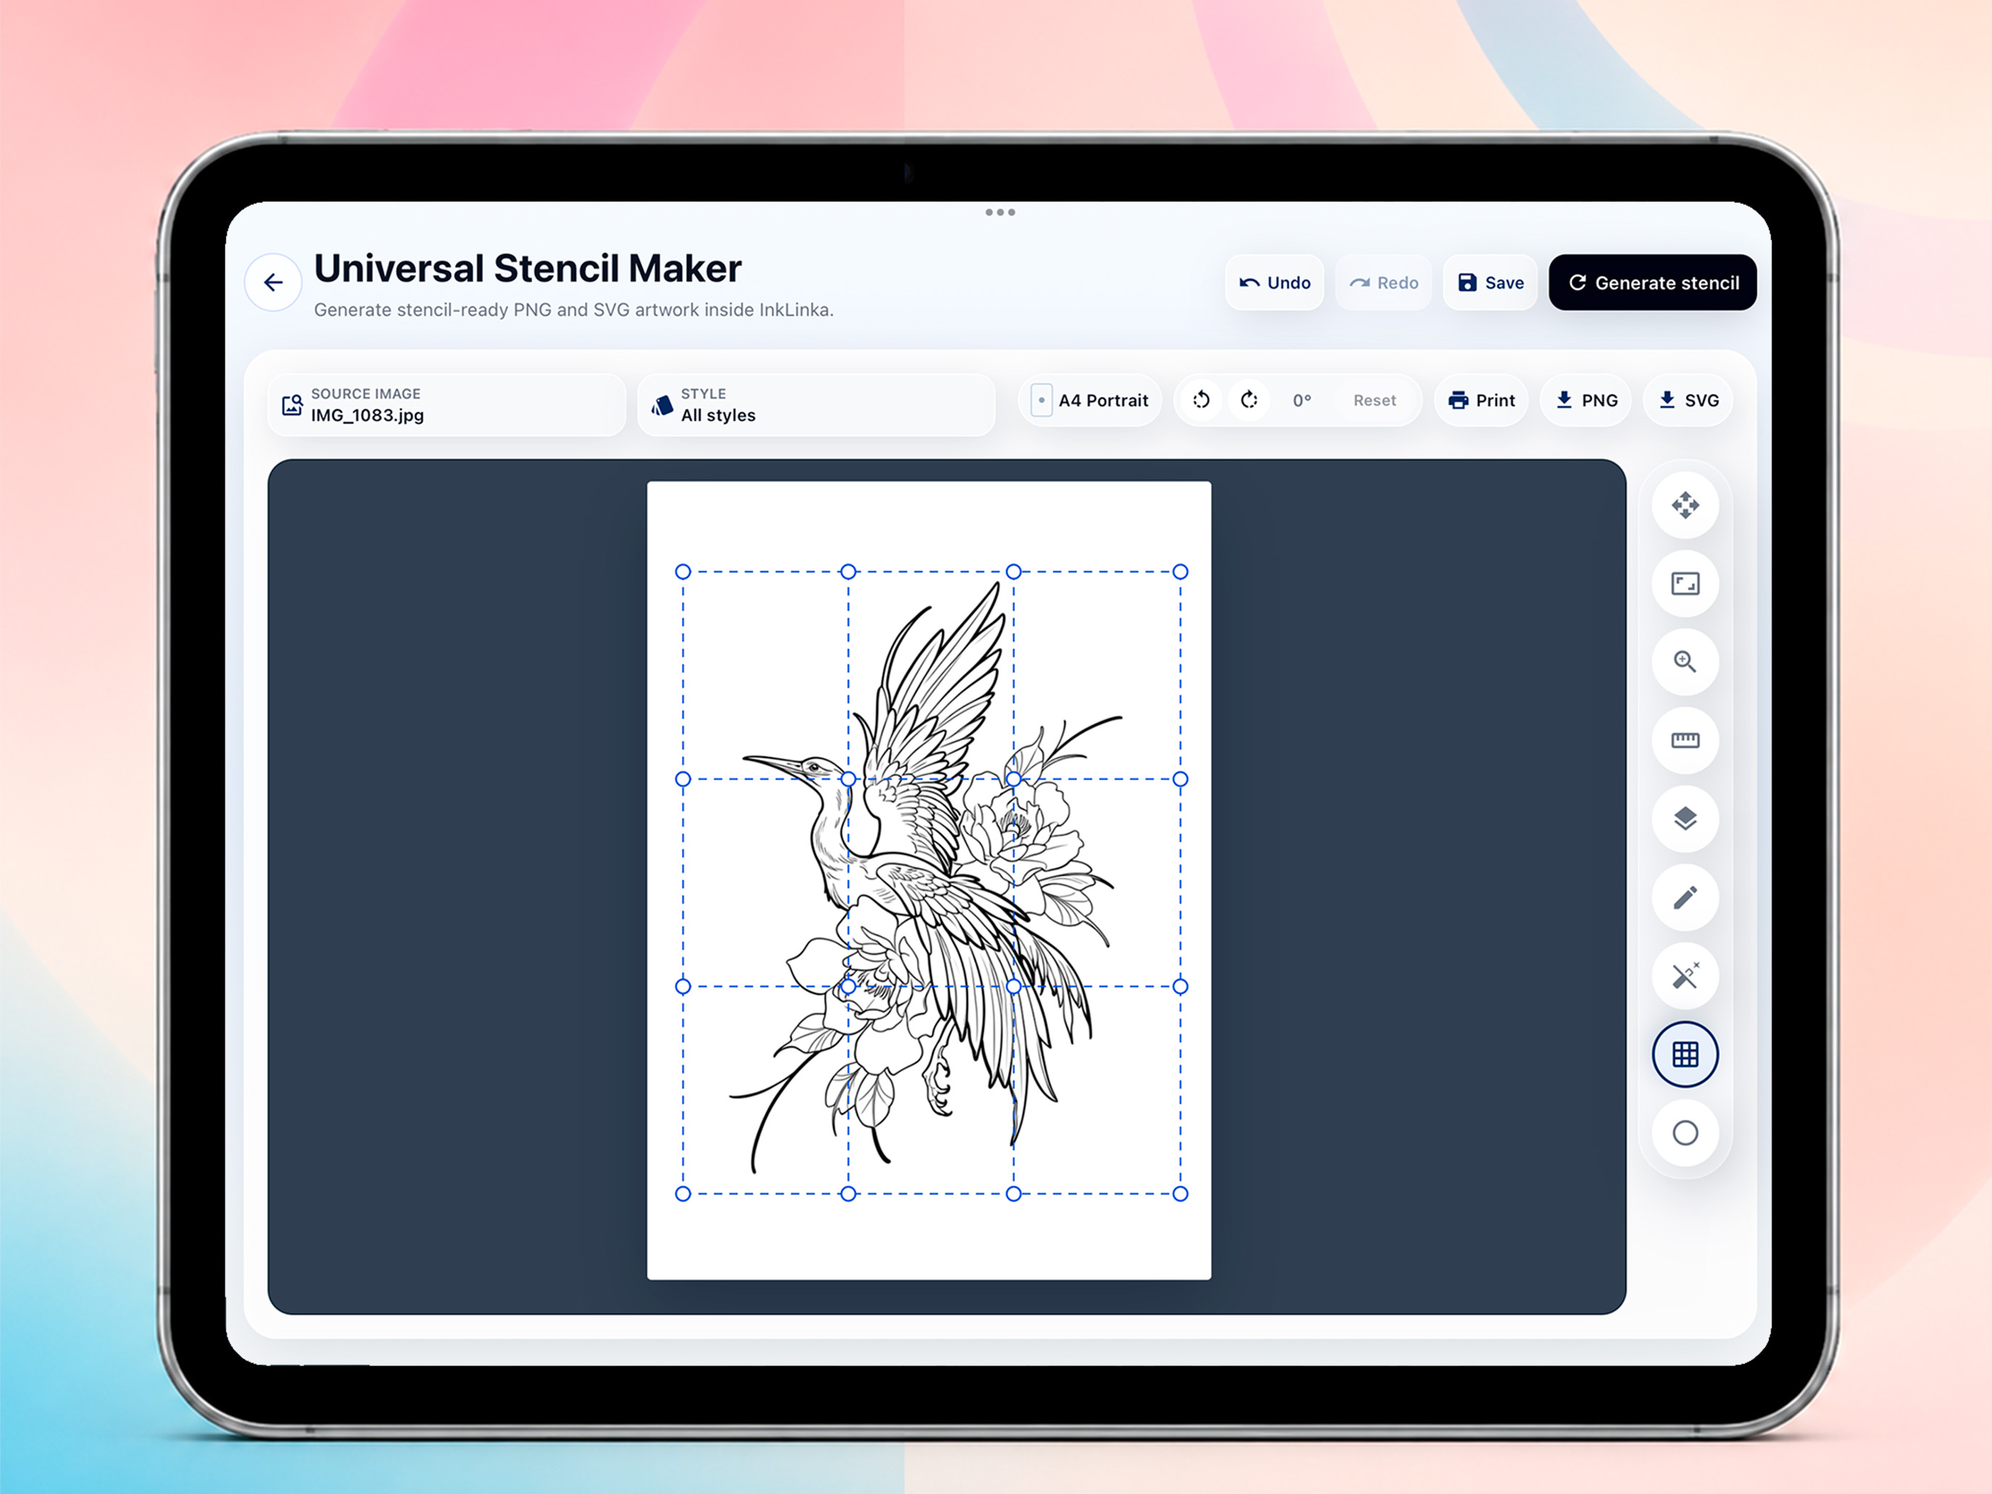Download the stencil as SVG
This screenshot has width=1992, height=1494.
tap(1689, 401)
